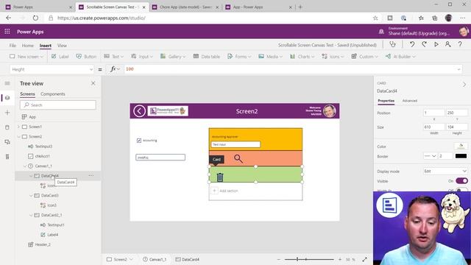Run the App checker stethoscope icon

[392, 44]
